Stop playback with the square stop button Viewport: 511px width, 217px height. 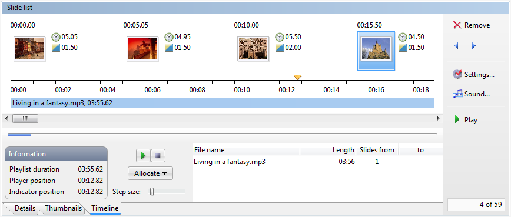158,156
